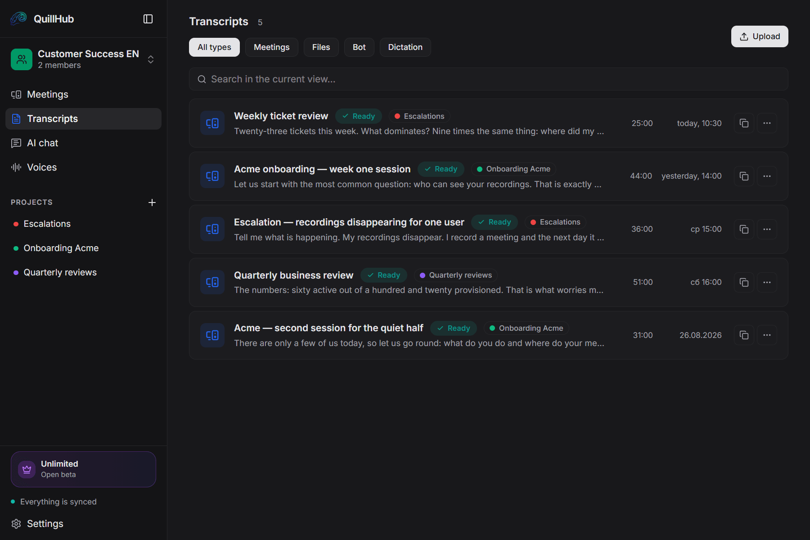Click Escalations tag on Weekly ticket review

pyautogui.click(x=419, y=116)
